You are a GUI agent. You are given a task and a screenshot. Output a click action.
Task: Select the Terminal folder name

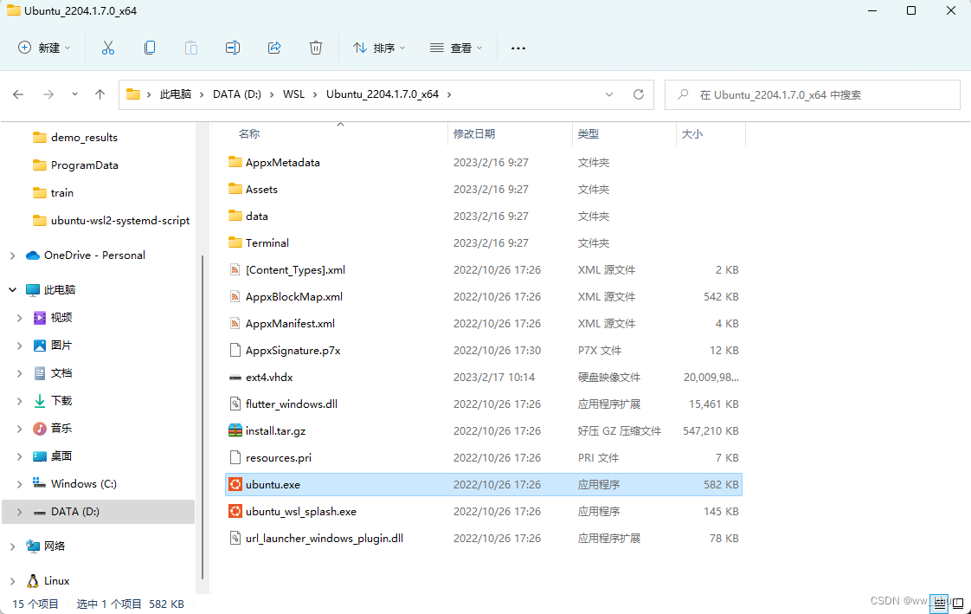(x=267, y=242)
